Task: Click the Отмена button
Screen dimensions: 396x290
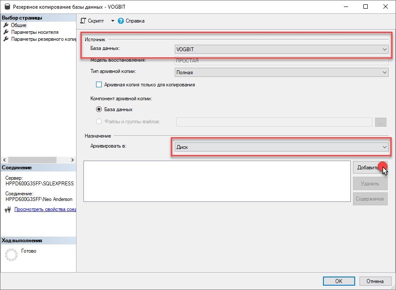Action: [x=374, y=281]
